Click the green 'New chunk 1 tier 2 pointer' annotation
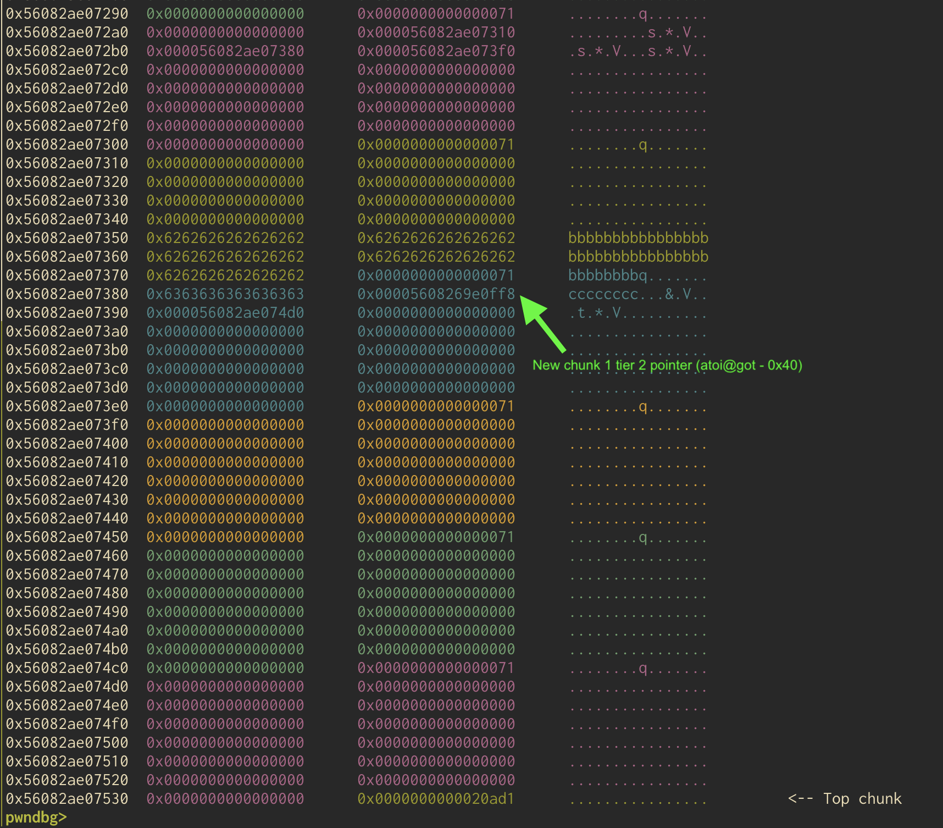943x828 pixels. [667, 366]
